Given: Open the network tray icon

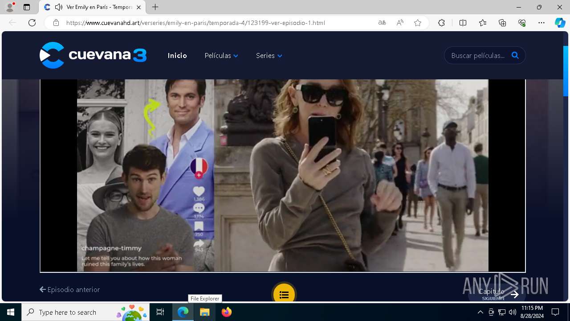Looking at the screenshot, I should click(502, 312).
